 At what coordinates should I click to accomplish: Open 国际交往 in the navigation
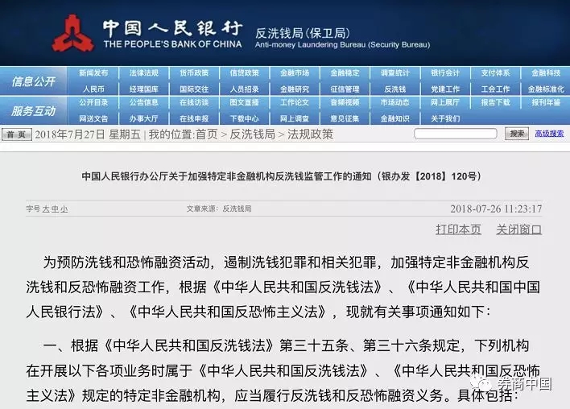[x=194, y=89]
